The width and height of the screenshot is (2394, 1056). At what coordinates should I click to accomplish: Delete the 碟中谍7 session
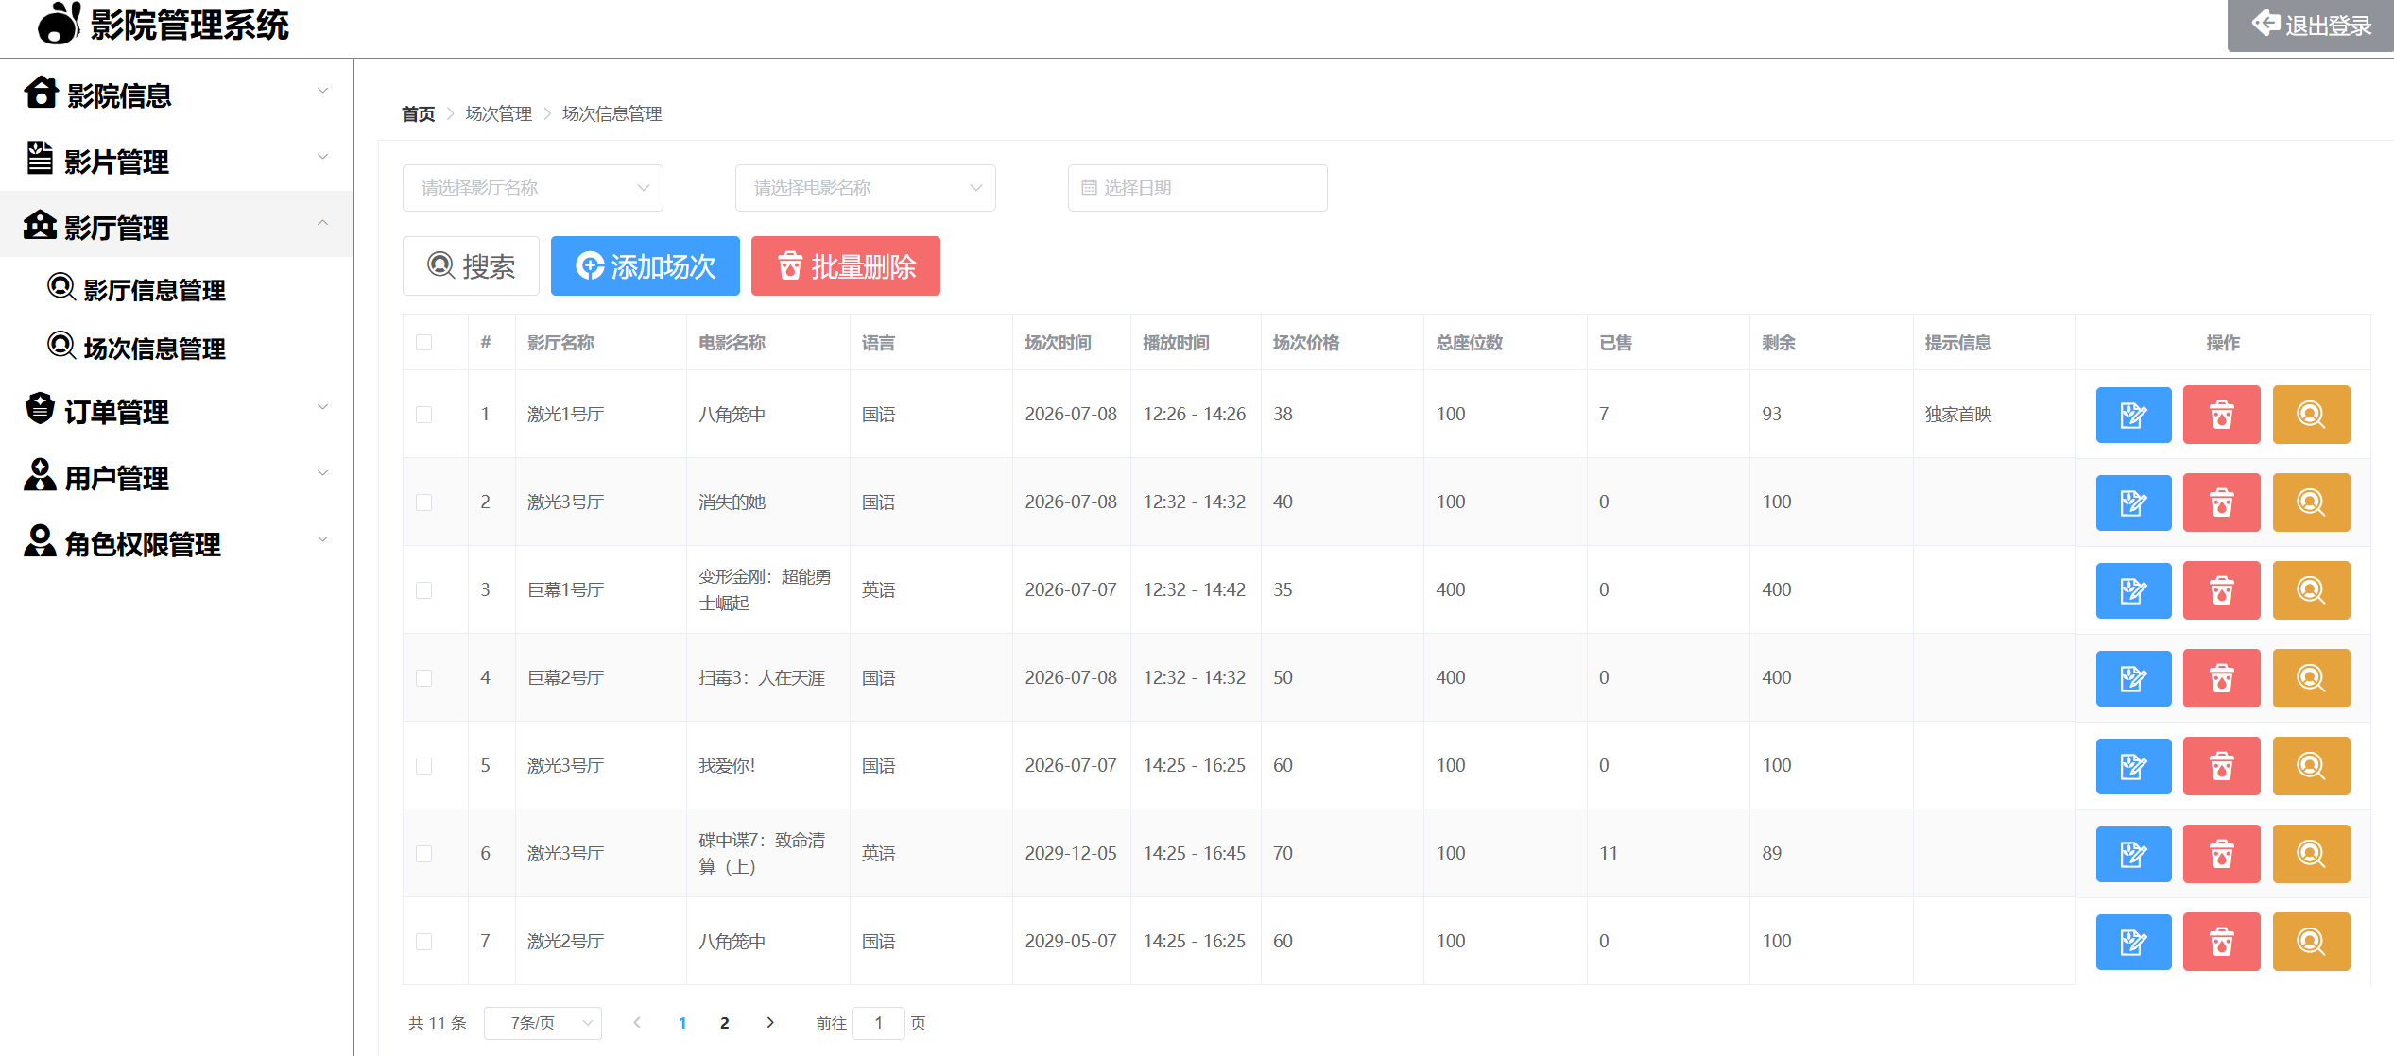click(x=2221, y=854)
